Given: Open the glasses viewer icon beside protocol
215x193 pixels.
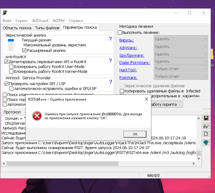Looking at the screenshot, I should point(206,126).
